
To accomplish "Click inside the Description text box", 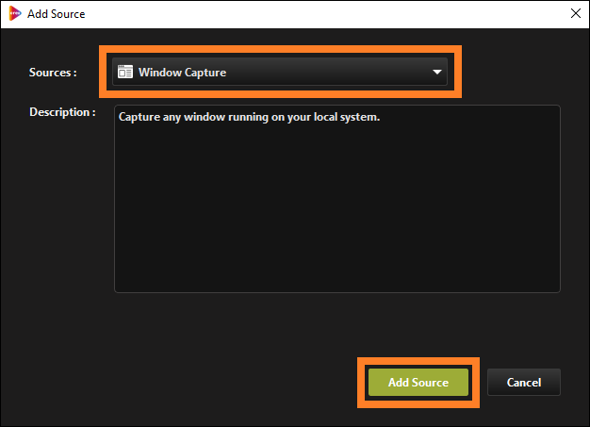I will (337, 199).
